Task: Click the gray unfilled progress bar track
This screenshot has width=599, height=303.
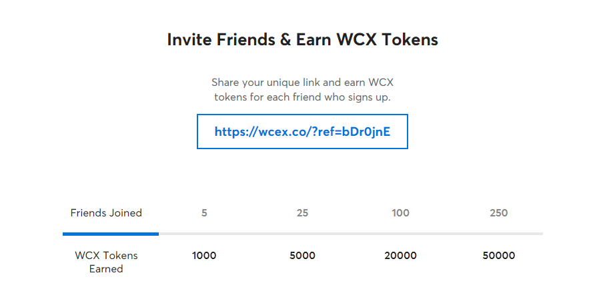Action: click(x=351, y=234)
